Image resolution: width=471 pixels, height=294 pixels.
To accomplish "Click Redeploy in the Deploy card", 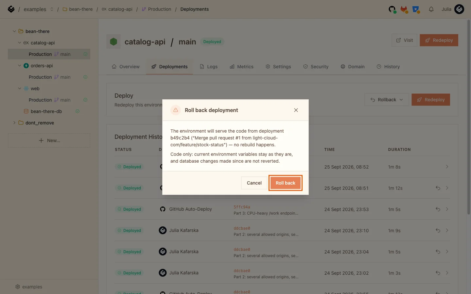I will [431, 100].
